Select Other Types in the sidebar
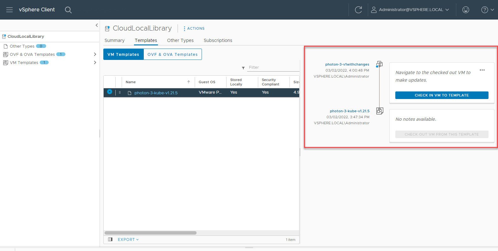 tap(22, 46)
